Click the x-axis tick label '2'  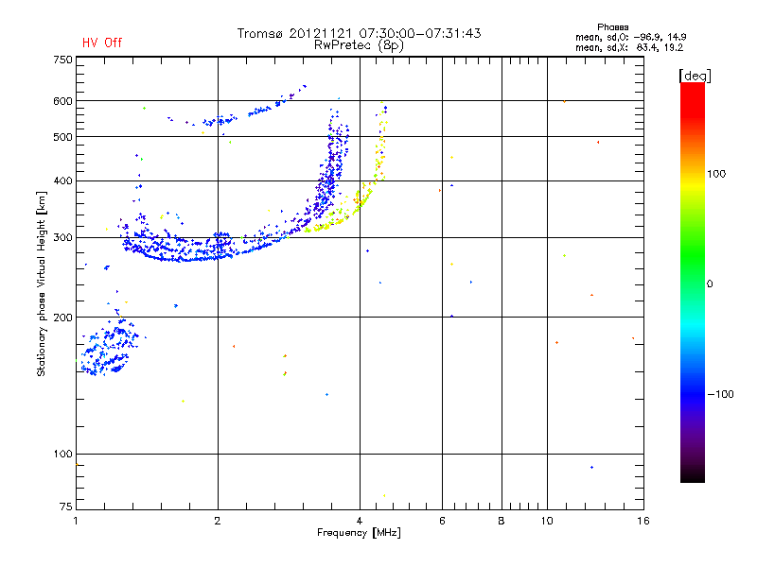[218, 521]
